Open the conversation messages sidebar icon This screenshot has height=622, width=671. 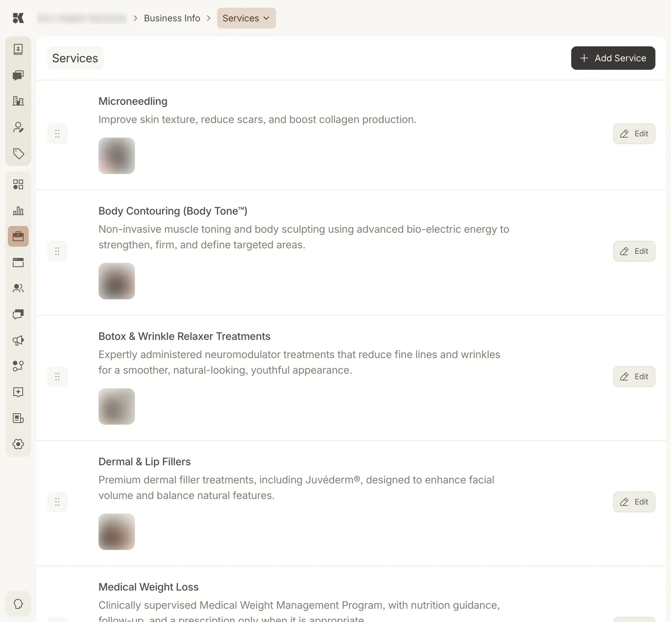pos(18,314)
